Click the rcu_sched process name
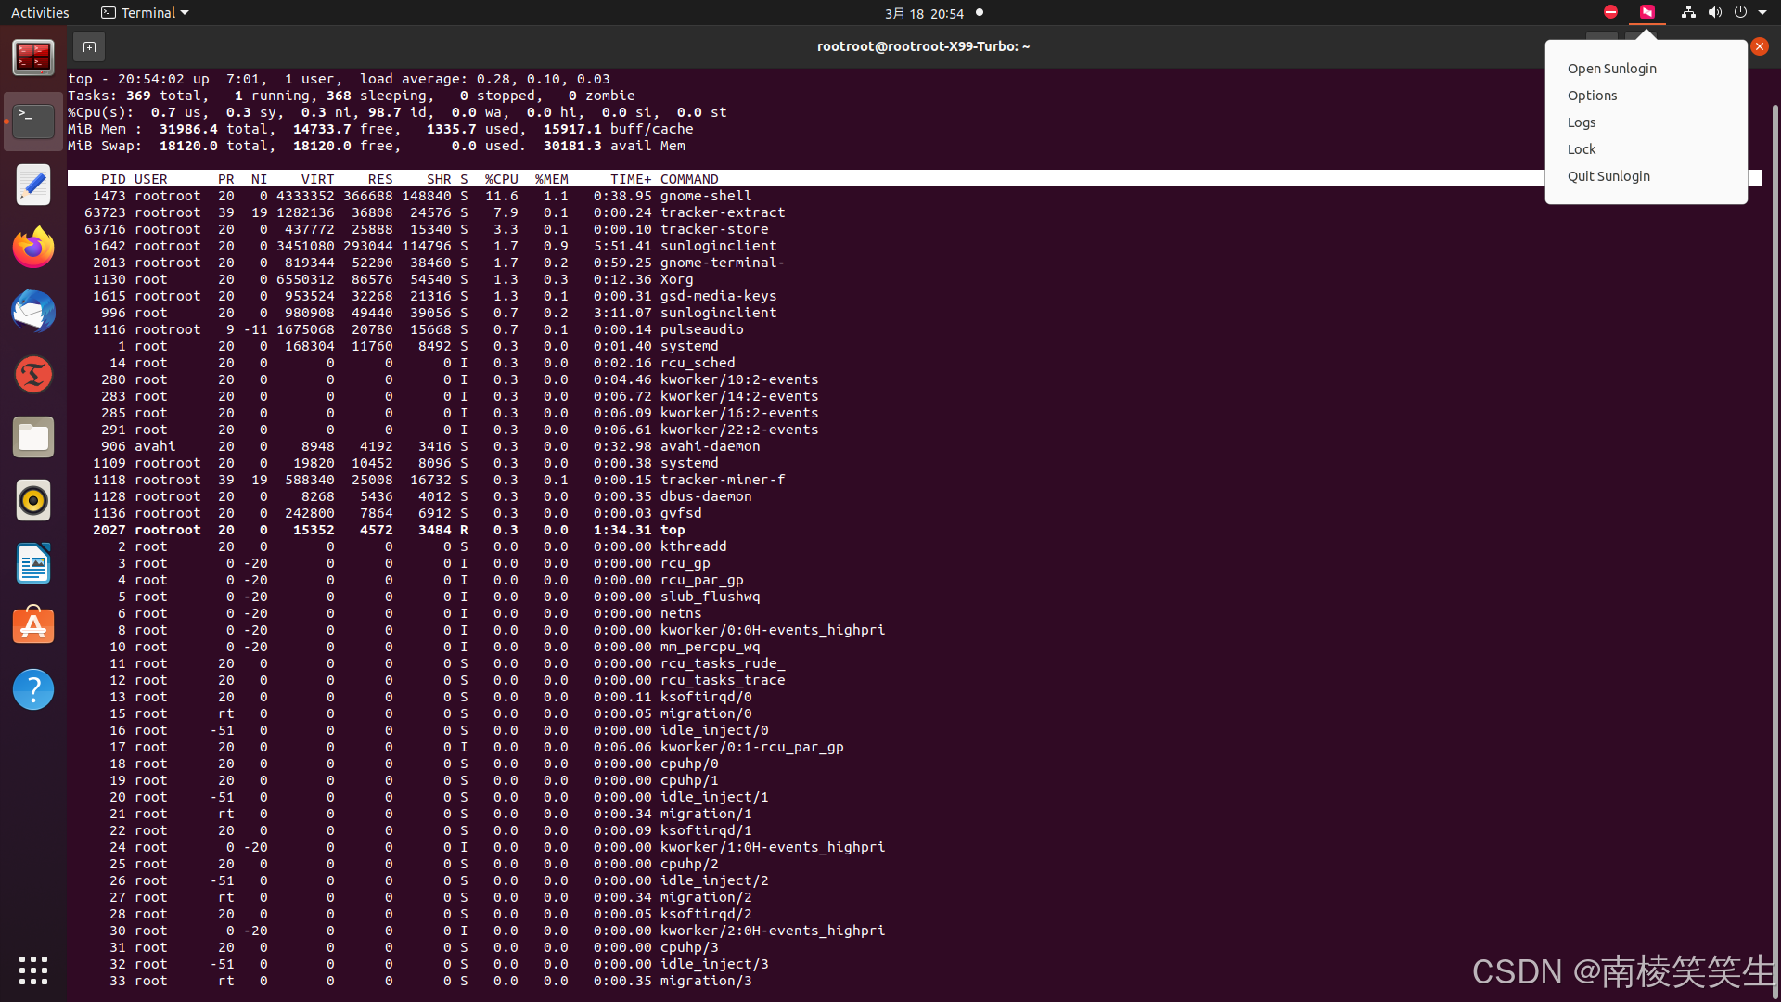The height and width of the screenshot is (1002, 1781). click(x=698, y=363)
